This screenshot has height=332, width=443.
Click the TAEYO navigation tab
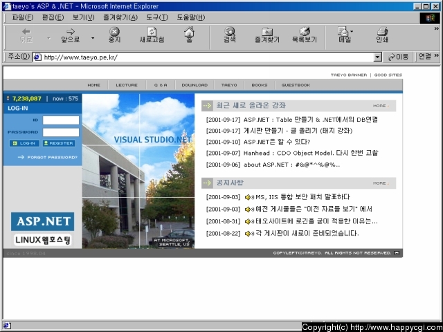point(229,85)
